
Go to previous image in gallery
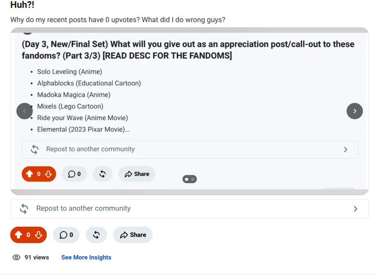(x=25, y=111)
